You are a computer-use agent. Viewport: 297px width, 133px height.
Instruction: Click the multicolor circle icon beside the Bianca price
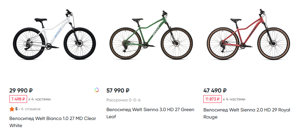pyautogui.click(x=97, y=90)
